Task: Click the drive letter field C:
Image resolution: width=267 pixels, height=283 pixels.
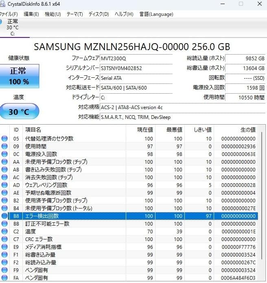Action: pos(136,97)
